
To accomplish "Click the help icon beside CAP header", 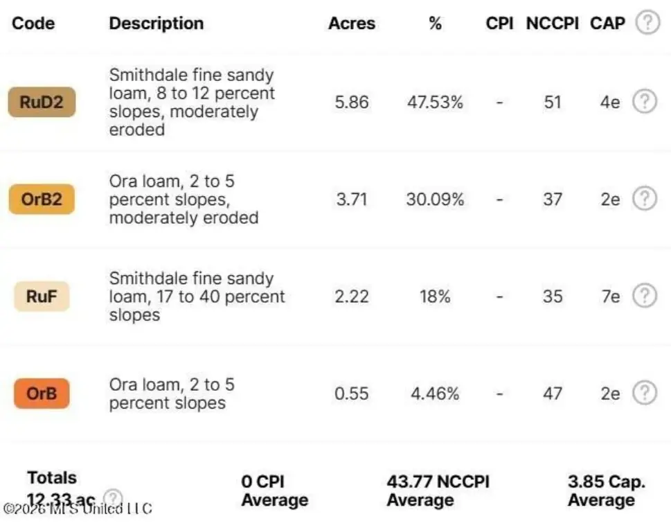I will pyautogui.click(x=647, y=22).
